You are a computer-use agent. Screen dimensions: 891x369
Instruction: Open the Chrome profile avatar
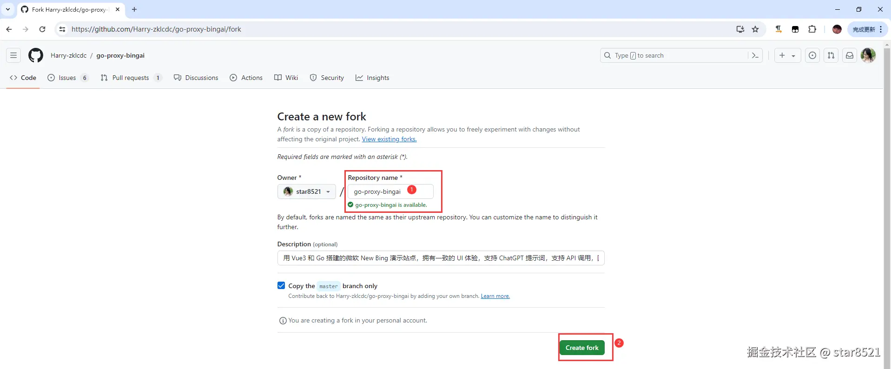pos(837,29)
